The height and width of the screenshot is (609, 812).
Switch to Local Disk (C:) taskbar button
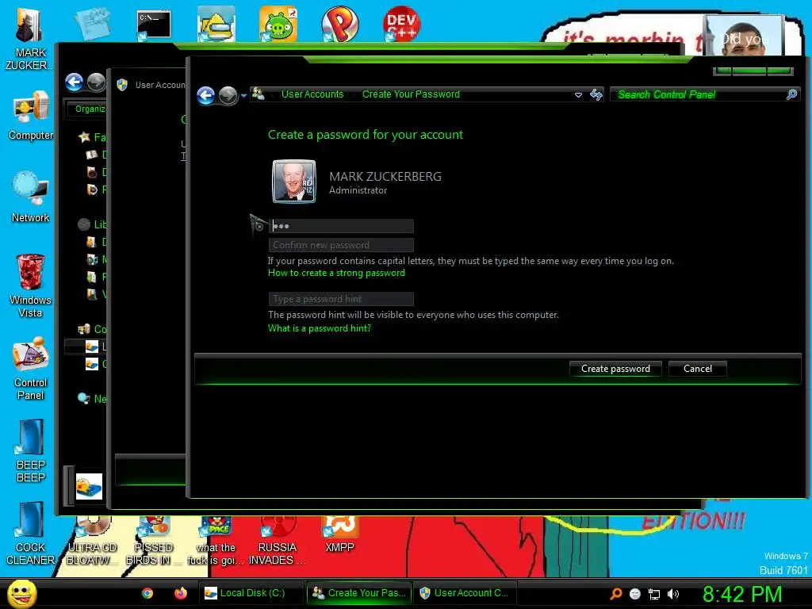[251, 593]
